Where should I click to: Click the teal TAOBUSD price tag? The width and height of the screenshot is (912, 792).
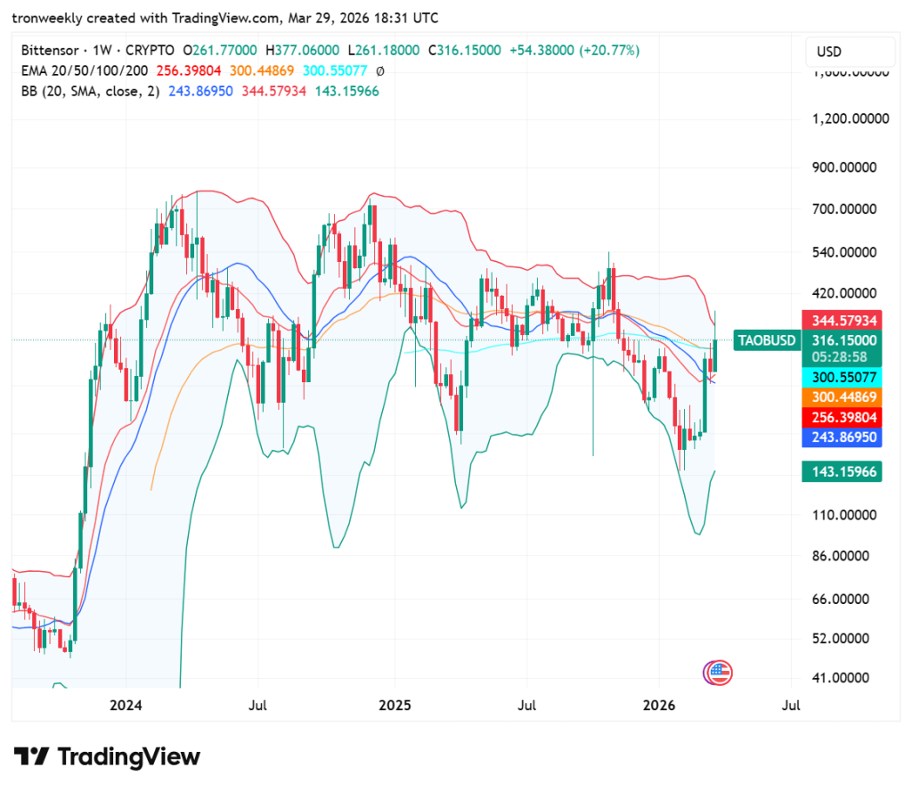pyautogui.click(x=767, y=340)
